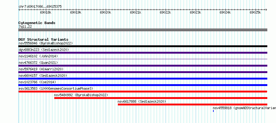Click the tiny blue nsv4559818 variant mark

(213, 111)
